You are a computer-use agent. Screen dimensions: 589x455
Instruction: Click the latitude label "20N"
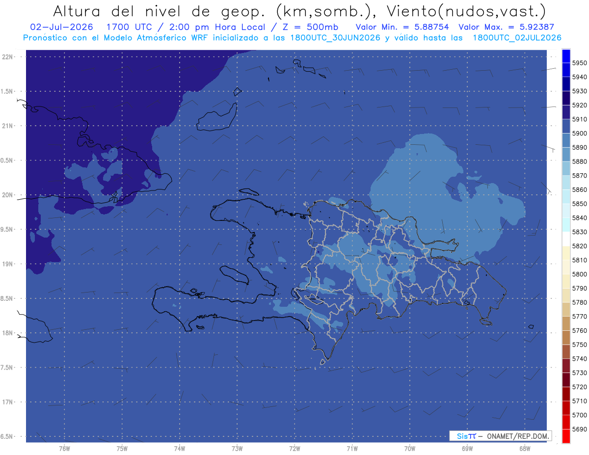pos(8,195)
